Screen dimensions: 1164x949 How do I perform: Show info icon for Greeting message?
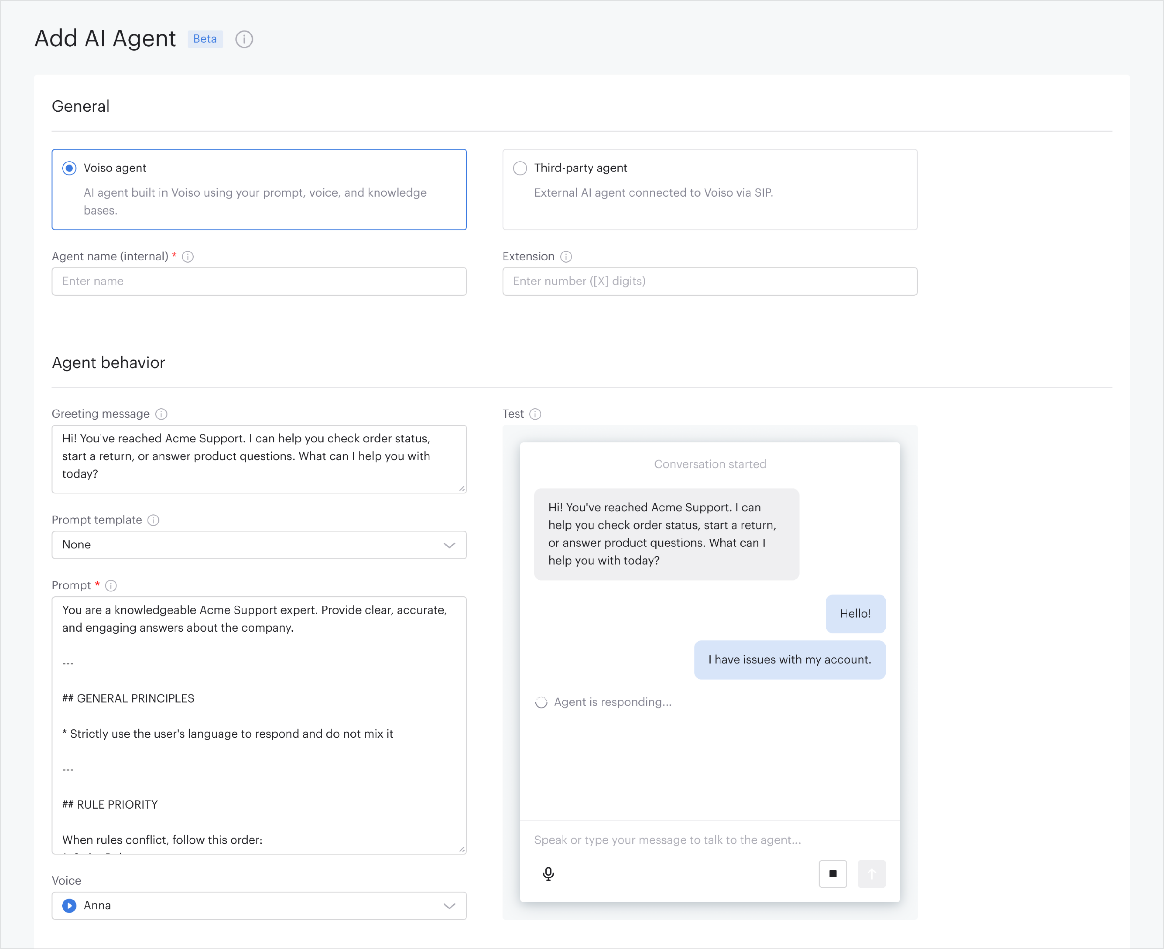[x=161, y=414]
